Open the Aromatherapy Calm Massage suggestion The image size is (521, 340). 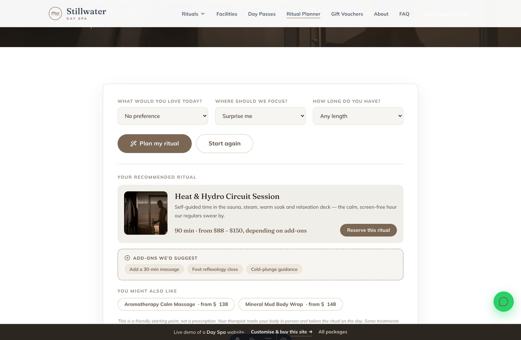click(x=176, y=304)
